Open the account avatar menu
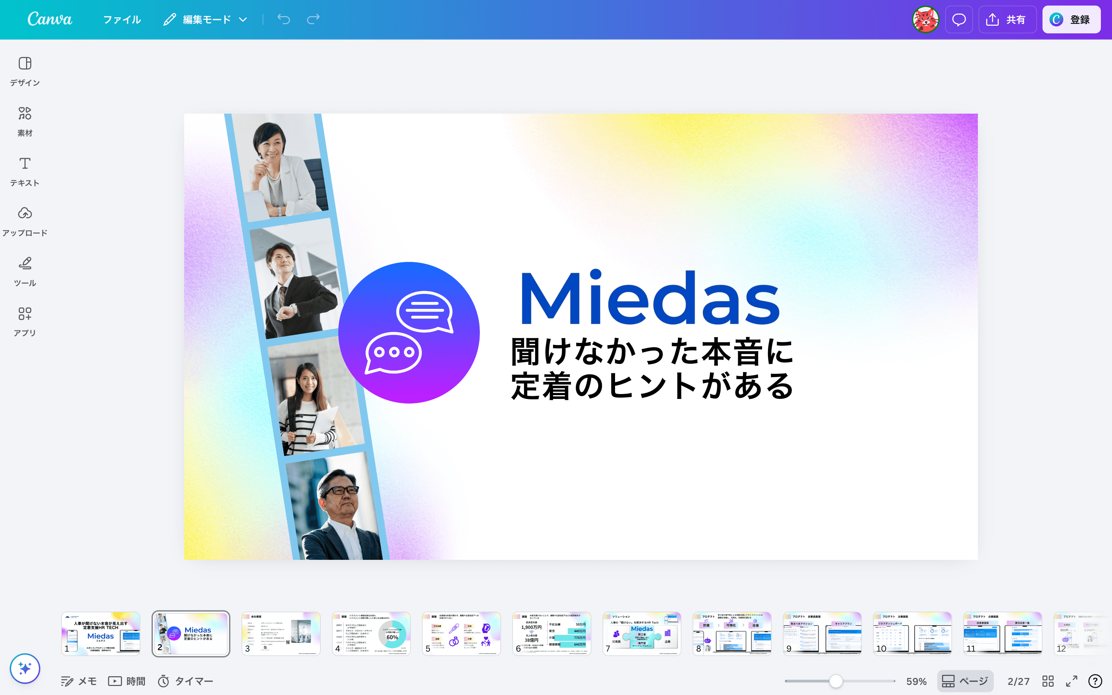This screenshot has height=695, width=1112. pyautogui.click(x=926, y=19)
